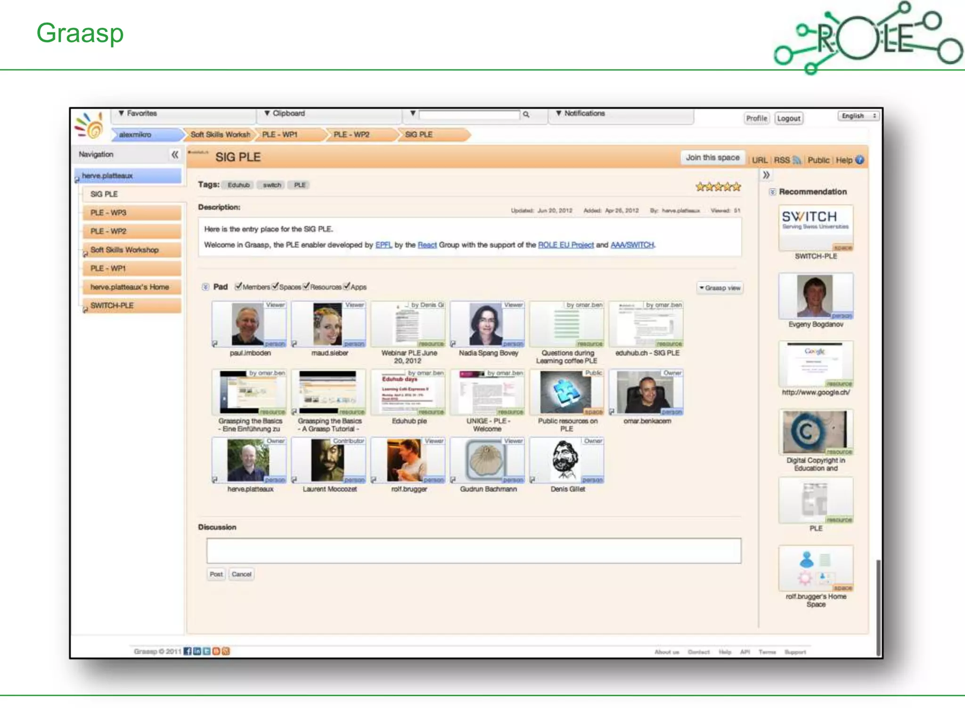The height and width of the screenshot is (723, 965).
Task: Open the LinkedIn icon in footer
Action: coord(197,651)
